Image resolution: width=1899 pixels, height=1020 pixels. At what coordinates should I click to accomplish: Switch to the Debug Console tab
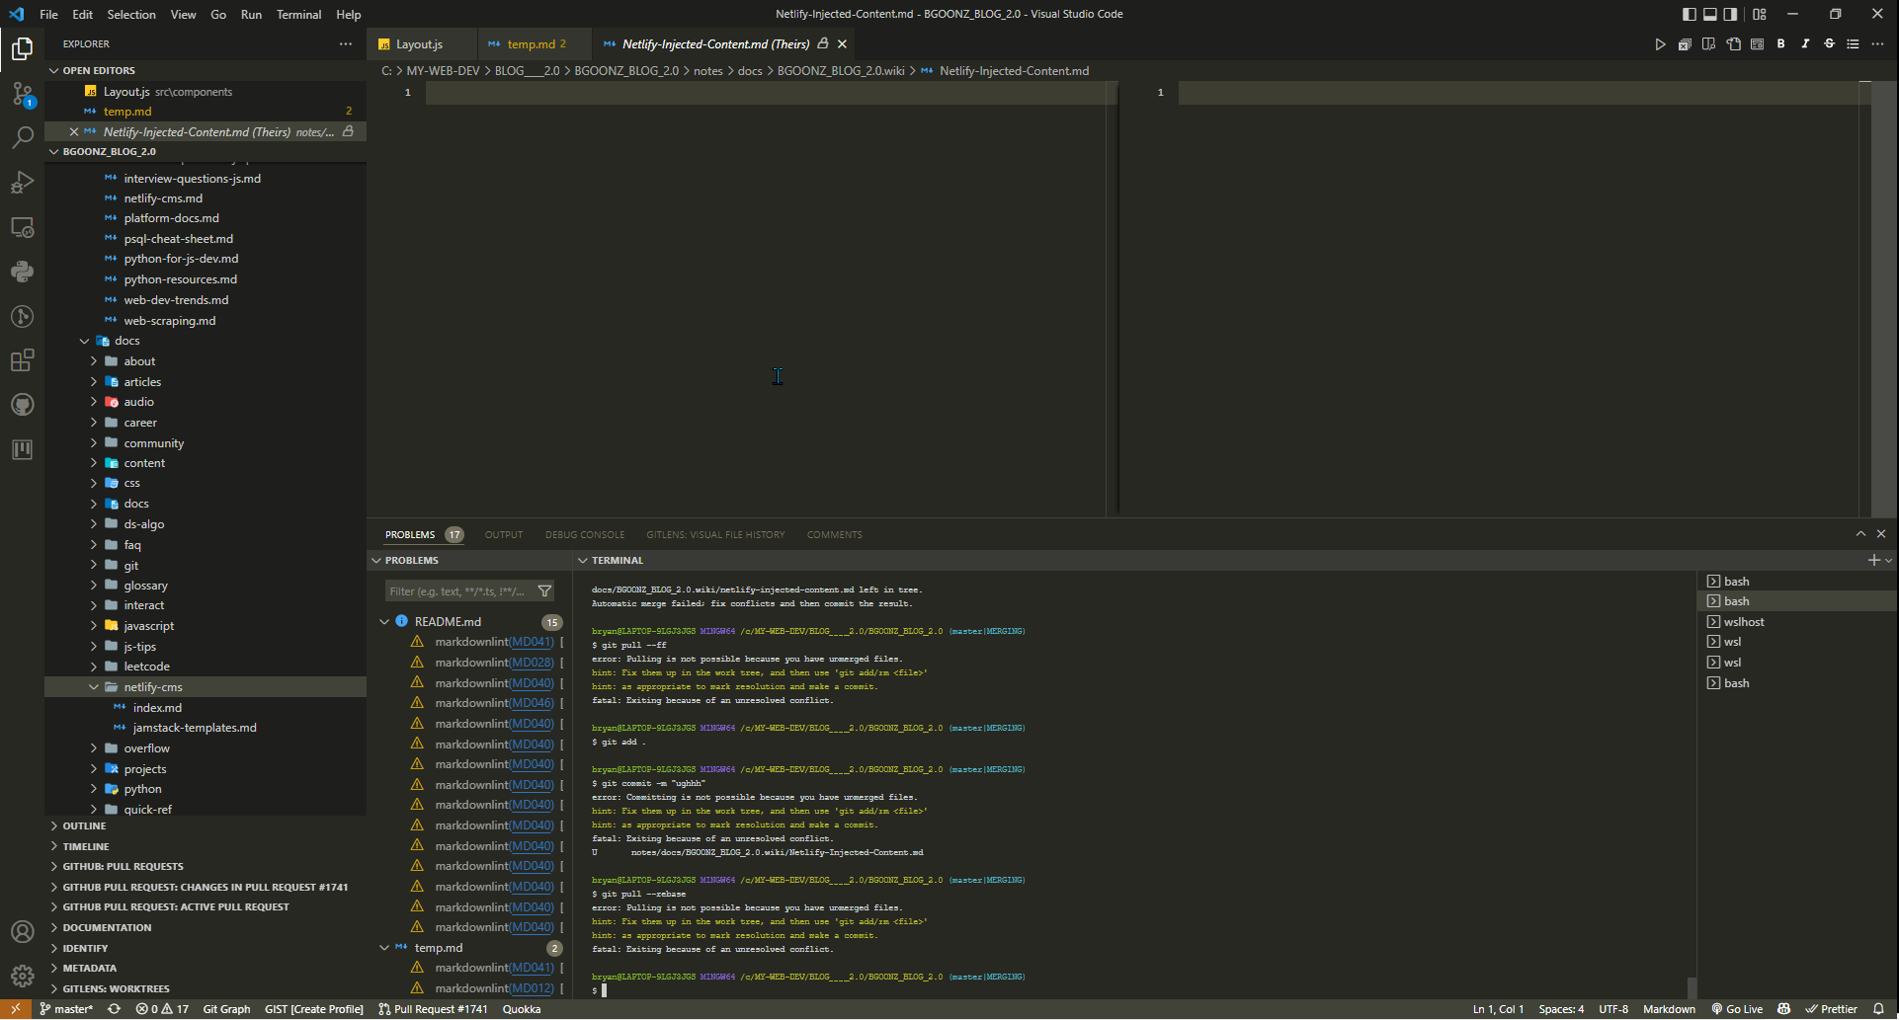click(x=584, y=535)
